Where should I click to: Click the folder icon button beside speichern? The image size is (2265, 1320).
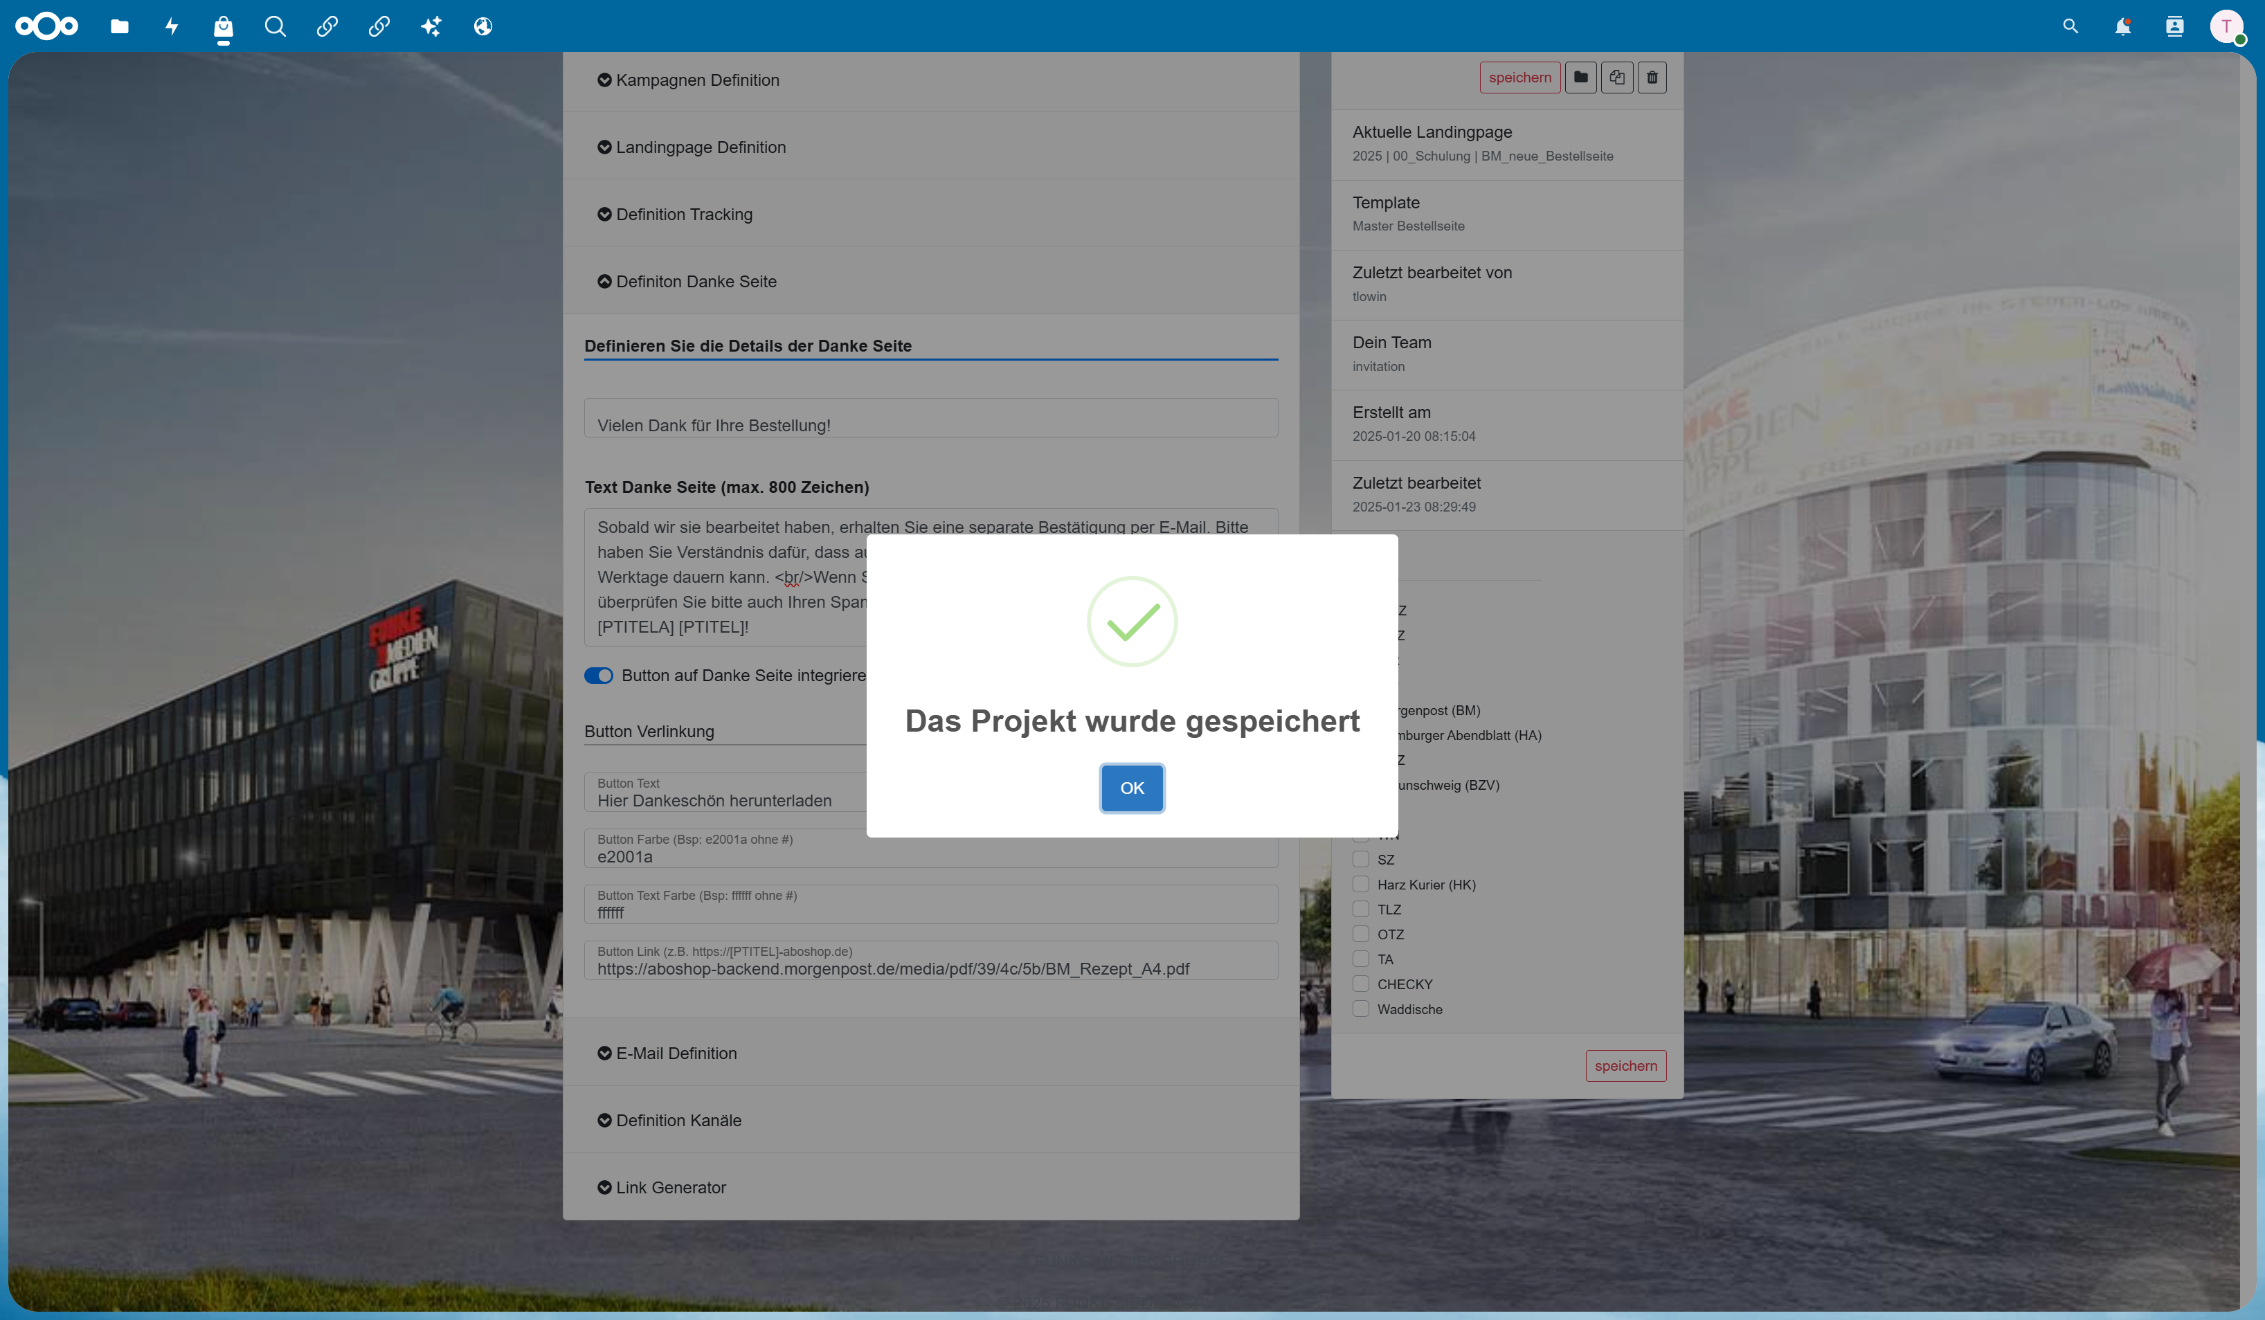pos(1580,78)
